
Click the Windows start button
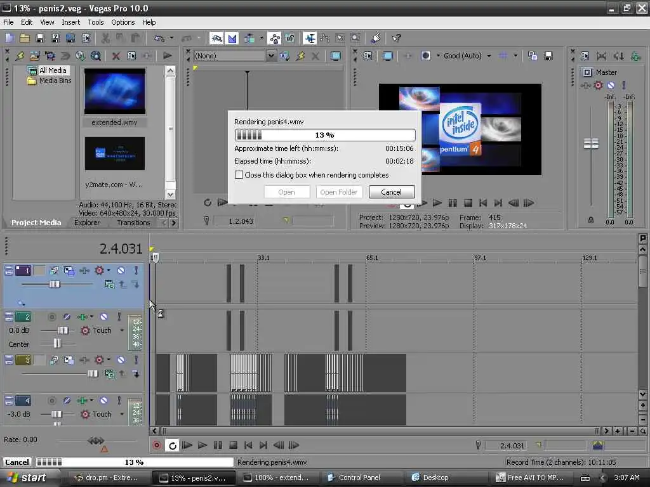click(x=28, y=477)
